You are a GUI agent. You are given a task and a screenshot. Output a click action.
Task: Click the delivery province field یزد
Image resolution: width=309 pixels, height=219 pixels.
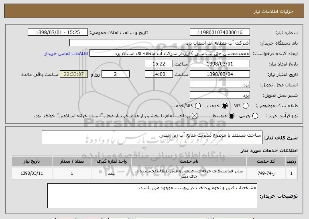pos(220,85)
